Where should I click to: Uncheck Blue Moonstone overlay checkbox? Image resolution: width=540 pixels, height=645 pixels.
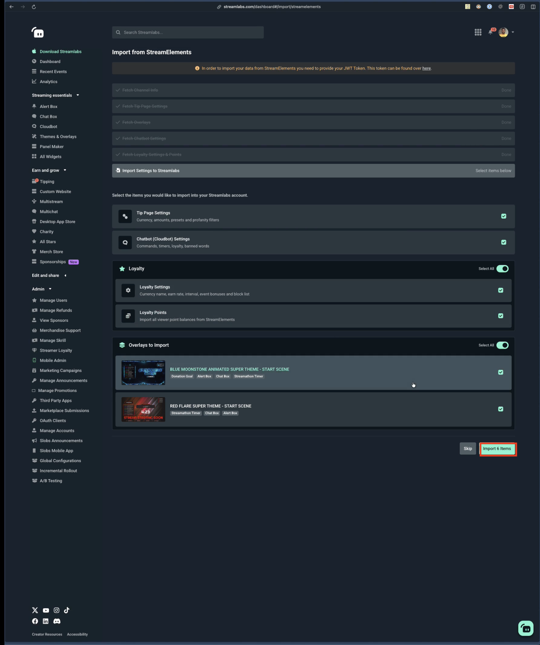pos(501,373)
